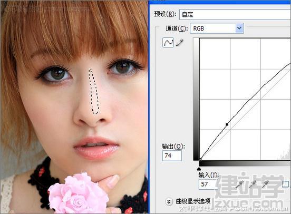Viewport: 291px width, 214px height.
Task: Expand the 曲线显示选项 chevron
Action: pyautogui.click(x=169, y=201)
